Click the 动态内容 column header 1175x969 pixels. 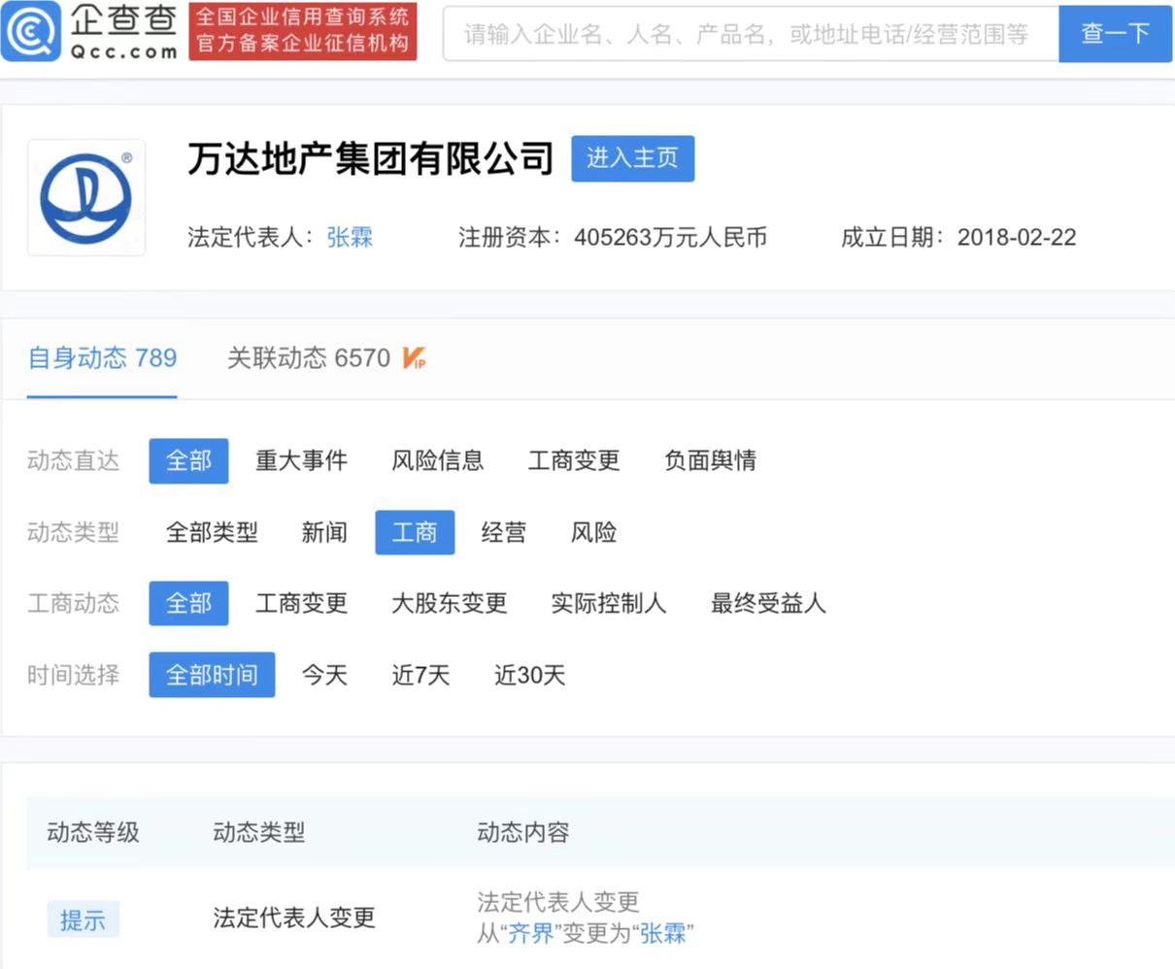tap(522, 832)
